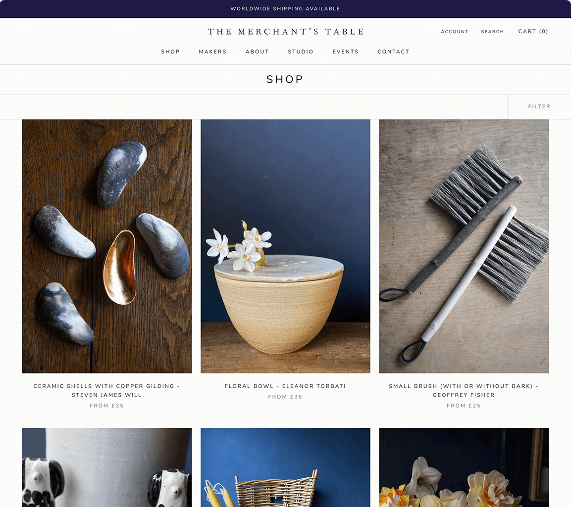Click Small Brush Geoffrey Fisher title
Image resolution: width=571 pixels, height=507 pixels.
click(464, 391)
